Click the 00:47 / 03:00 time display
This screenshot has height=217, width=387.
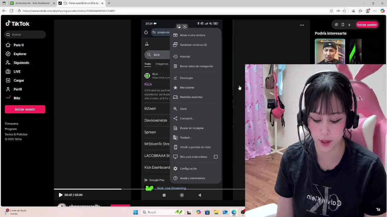[x=73, y=195]
